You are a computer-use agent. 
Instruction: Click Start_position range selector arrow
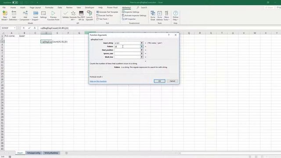142,50
